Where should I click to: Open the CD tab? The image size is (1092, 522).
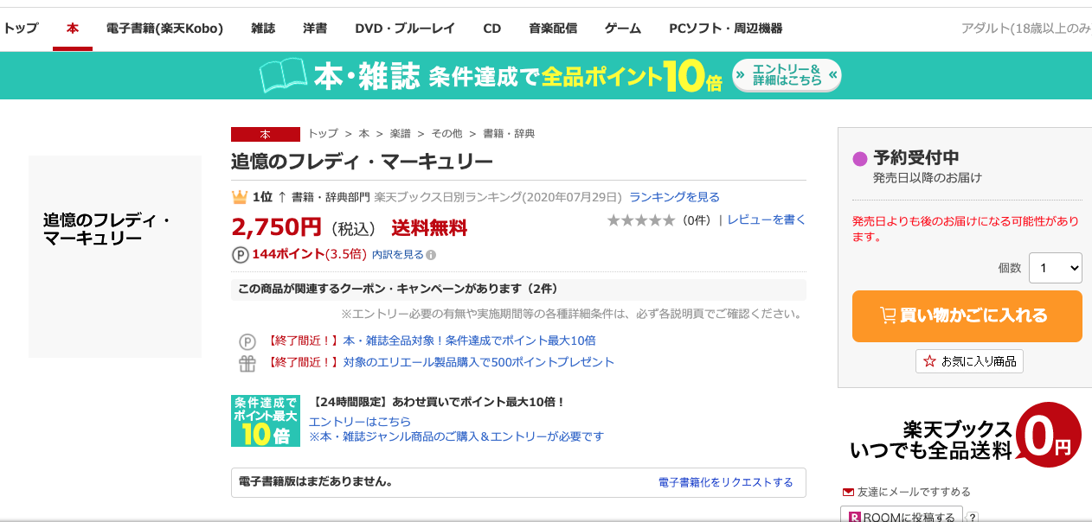pyautogui.click(x=491, y=29)
